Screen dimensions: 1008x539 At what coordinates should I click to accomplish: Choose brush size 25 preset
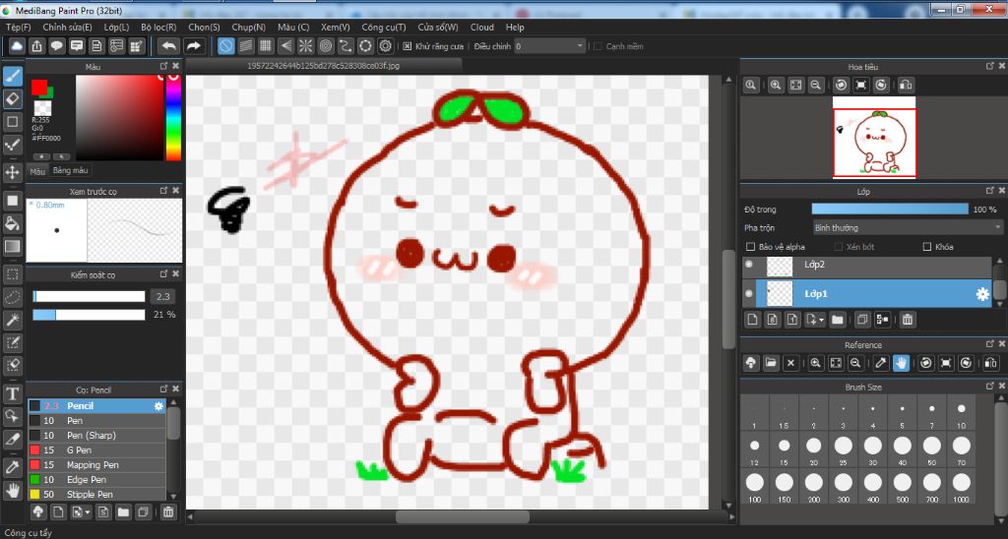843,449
